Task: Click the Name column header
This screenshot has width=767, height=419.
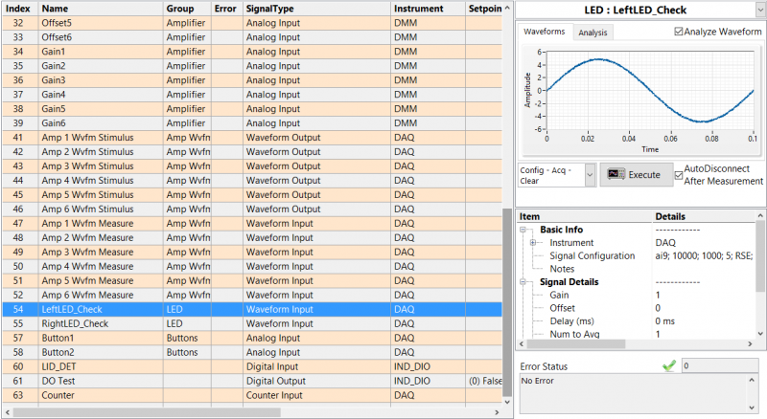Action: click(x=101, y=9)
